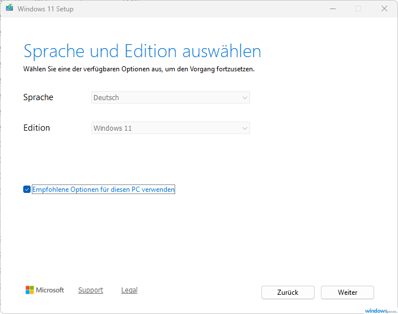Click the heading Sprache und Edition auswählen
This screenshot has width=398, height=314.
(x=142, y=51)
